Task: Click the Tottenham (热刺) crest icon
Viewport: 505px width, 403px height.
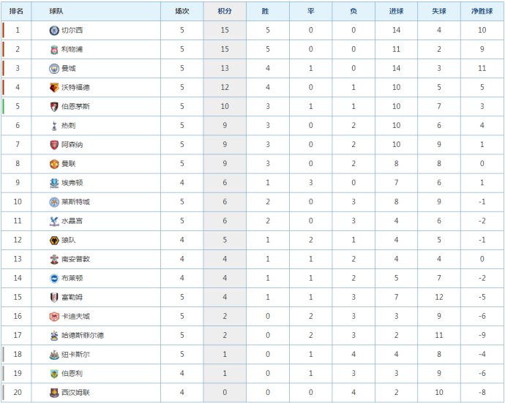Action: 54,126
